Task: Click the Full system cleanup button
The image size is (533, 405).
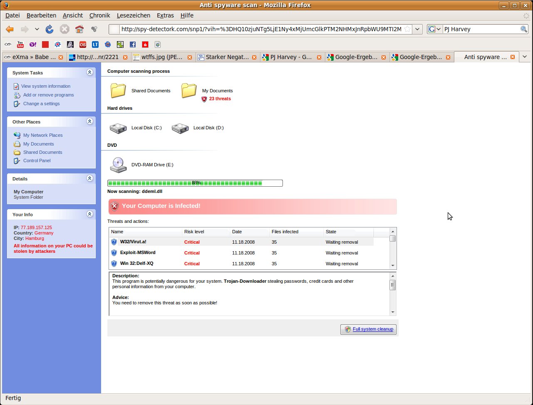Action: tap(368, 329)
